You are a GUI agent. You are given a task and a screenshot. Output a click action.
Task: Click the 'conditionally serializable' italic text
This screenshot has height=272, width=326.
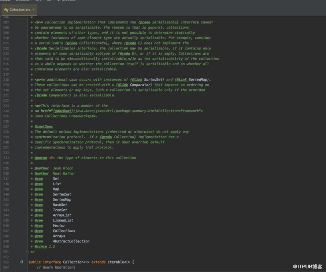point(100,59)
